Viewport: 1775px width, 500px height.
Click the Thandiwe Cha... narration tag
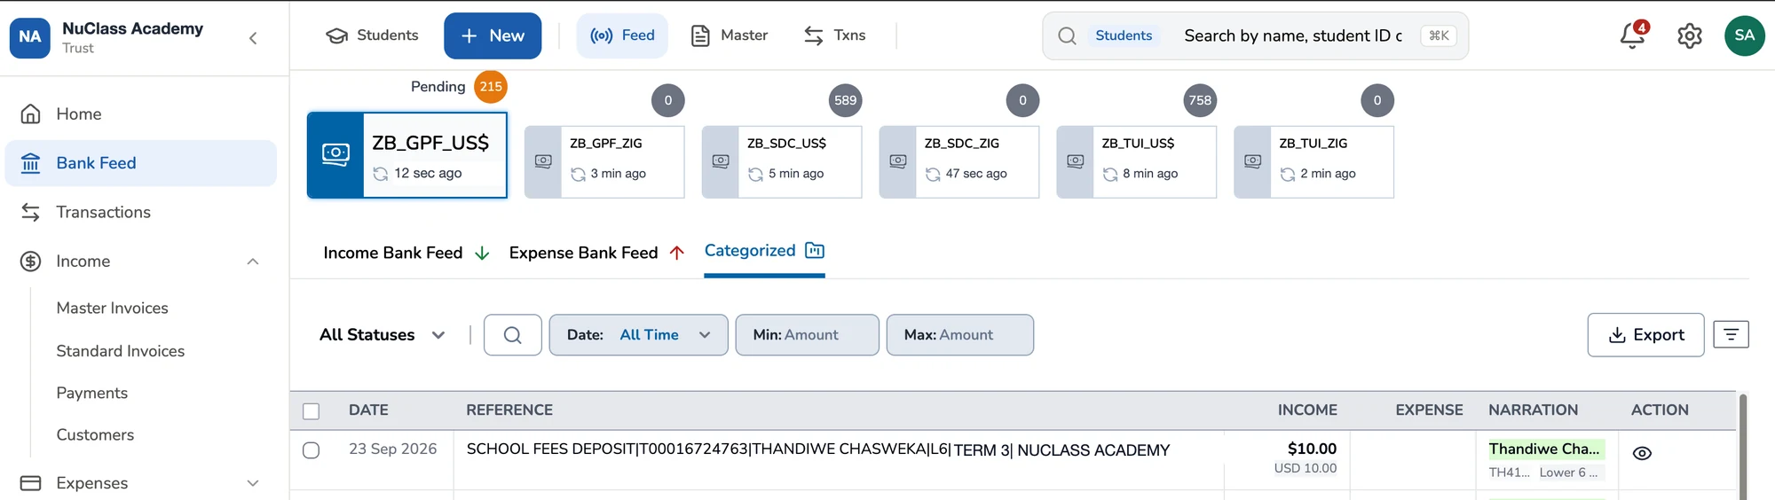(x=1545, y=449)
